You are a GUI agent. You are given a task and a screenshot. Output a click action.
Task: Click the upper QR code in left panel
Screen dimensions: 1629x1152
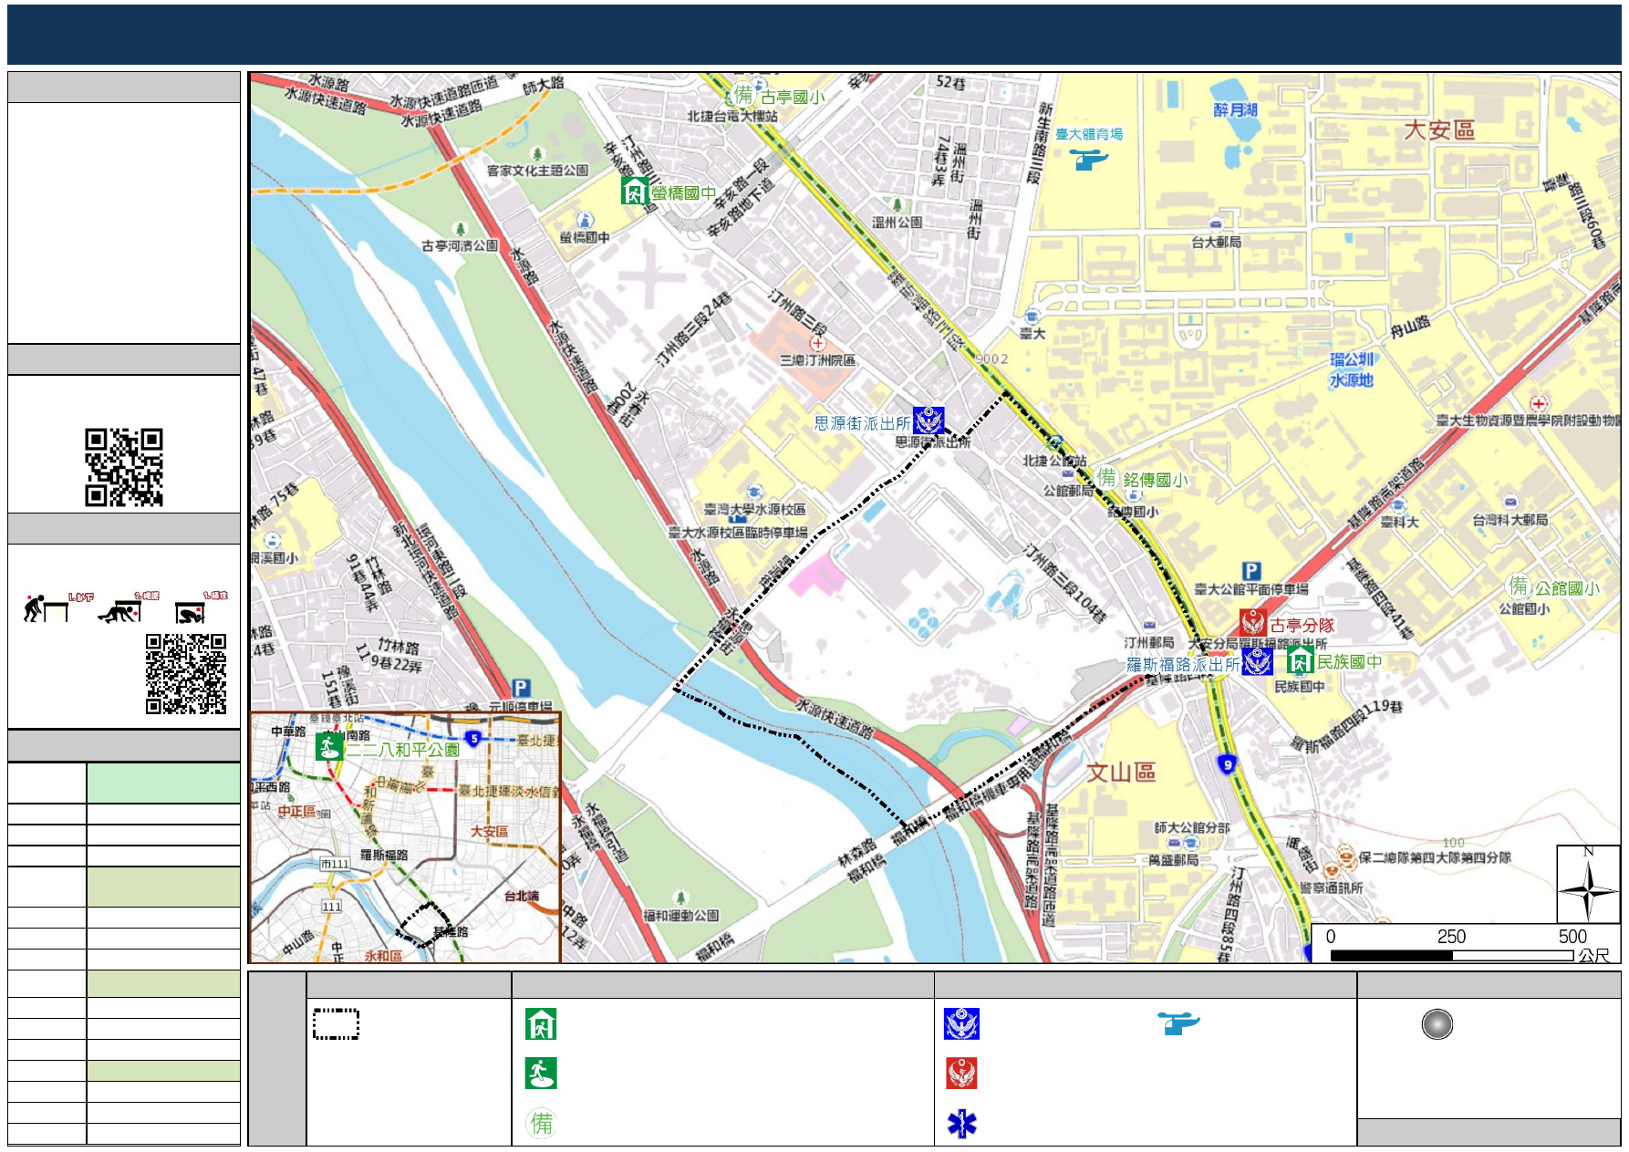pos(124,467)
